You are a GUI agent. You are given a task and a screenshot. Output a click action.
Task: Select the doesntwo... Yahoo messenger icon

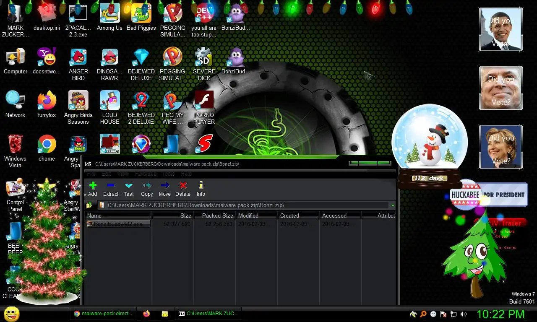(x=47, y=61)
